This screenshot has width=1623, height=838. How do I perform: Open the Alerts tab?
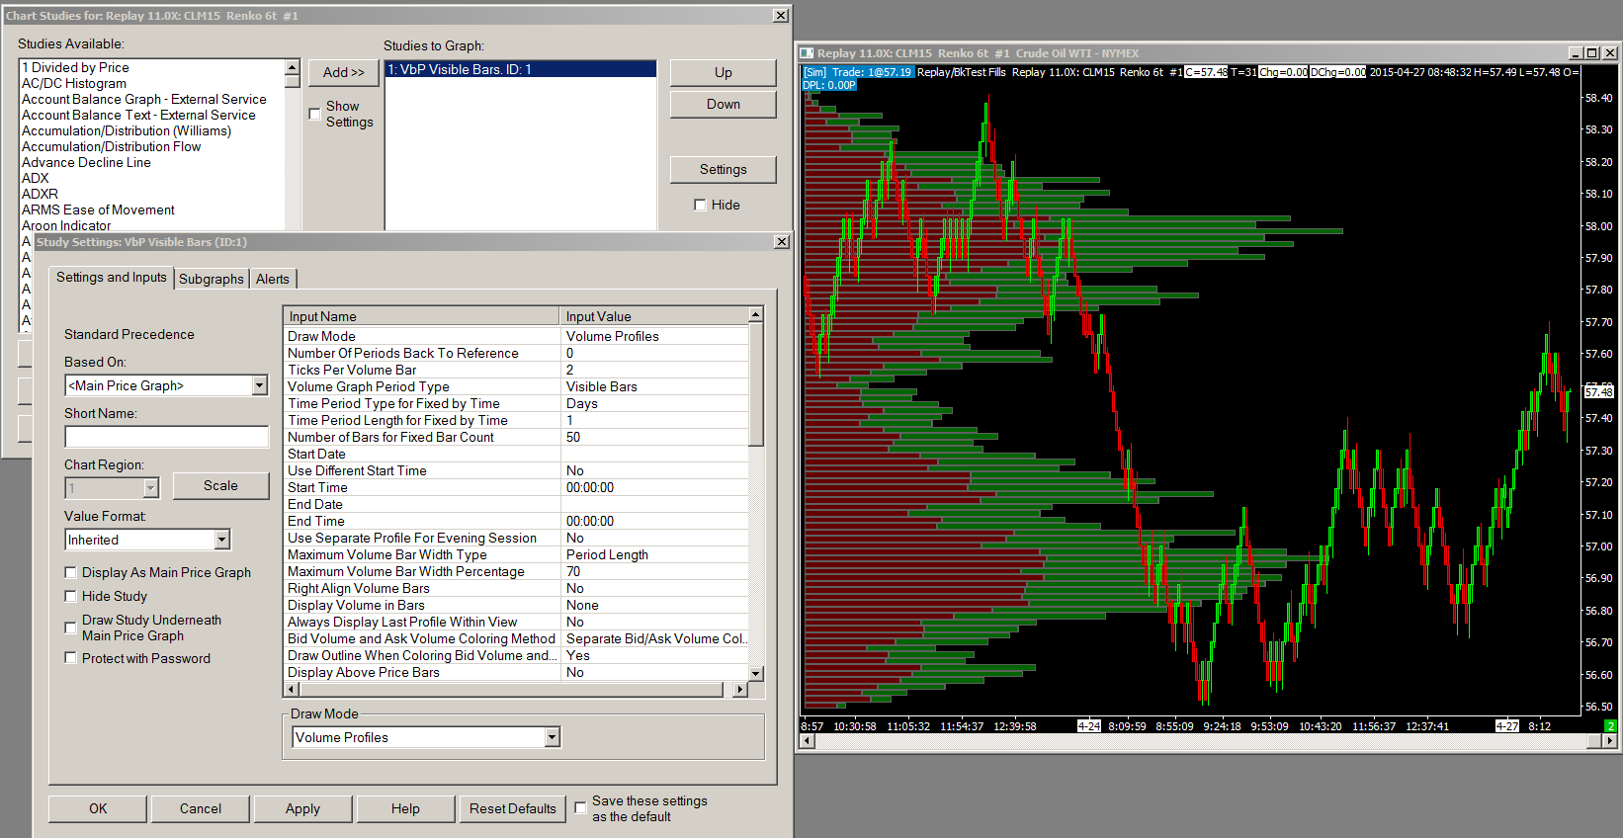click(x=272, y=280)
